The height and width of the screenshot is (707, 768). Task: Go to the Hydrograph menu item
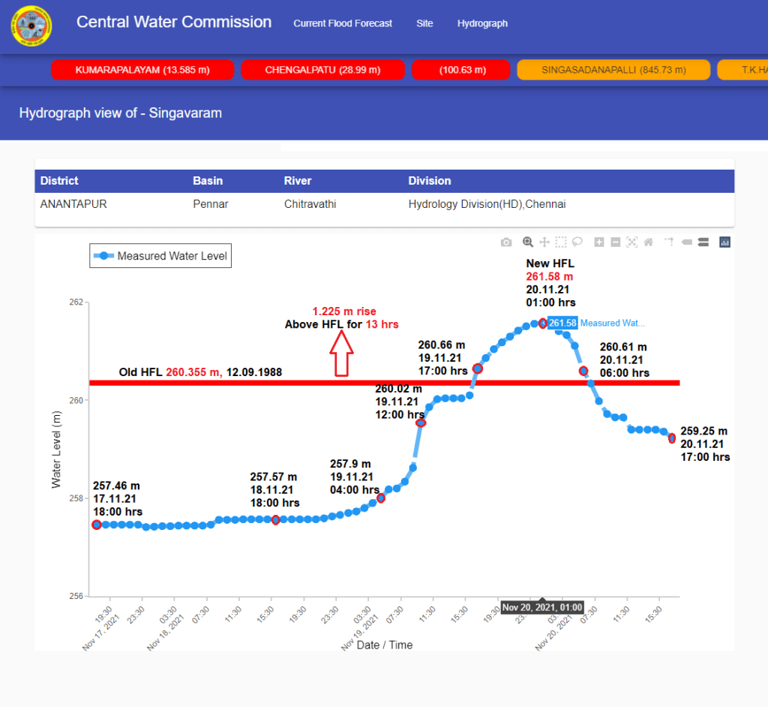click(482, 23)
